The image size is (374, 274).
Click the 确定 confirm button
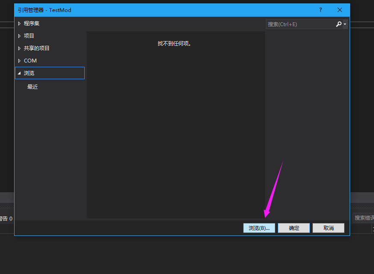coord(294,228)
